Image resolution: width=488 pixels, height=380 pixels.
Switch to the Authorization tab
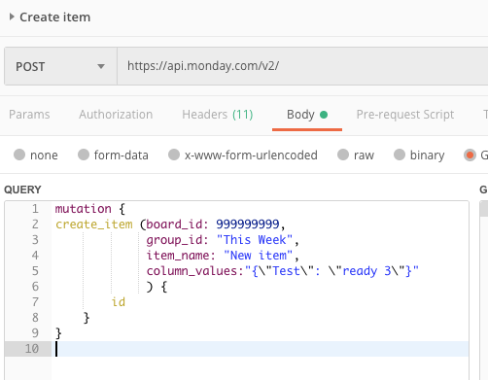tap(116, 115)
